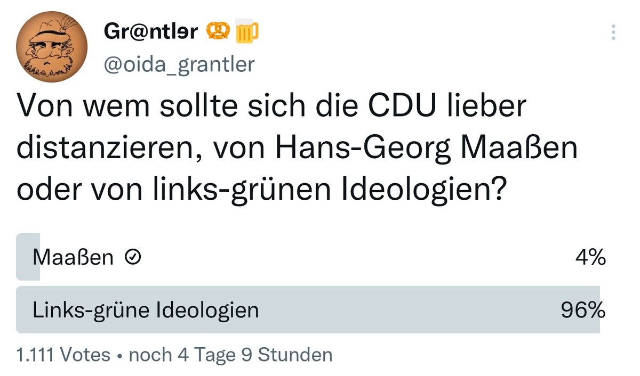
Task: Click the empty middle of the 96% result bar
Action: coord(400,310)
